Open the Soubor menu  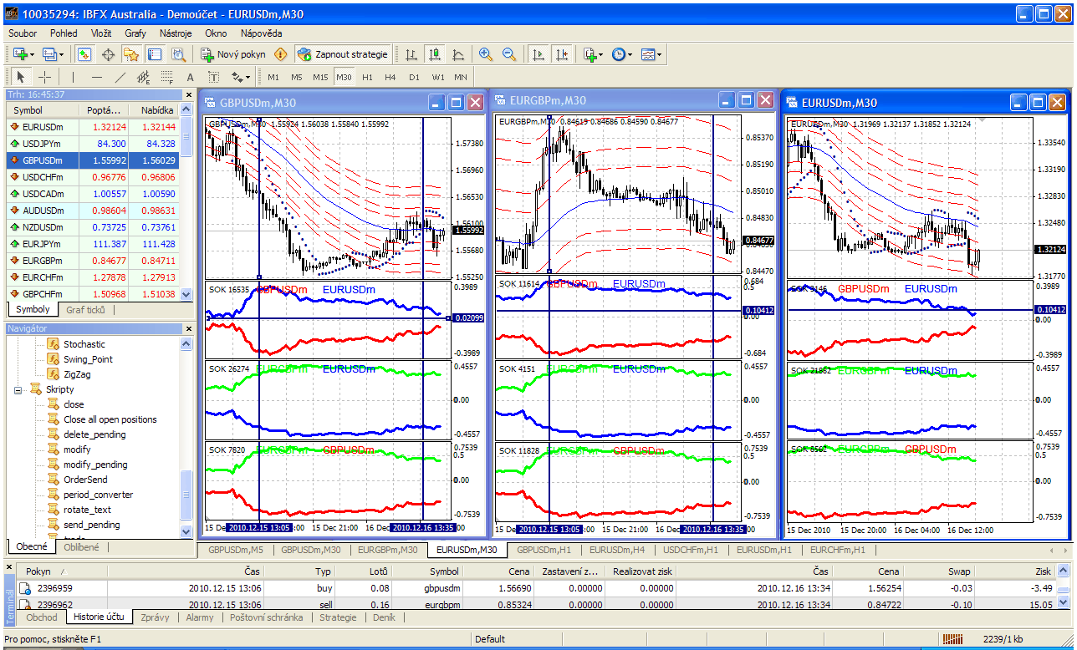pyautogui.click(x=23, y=33)
